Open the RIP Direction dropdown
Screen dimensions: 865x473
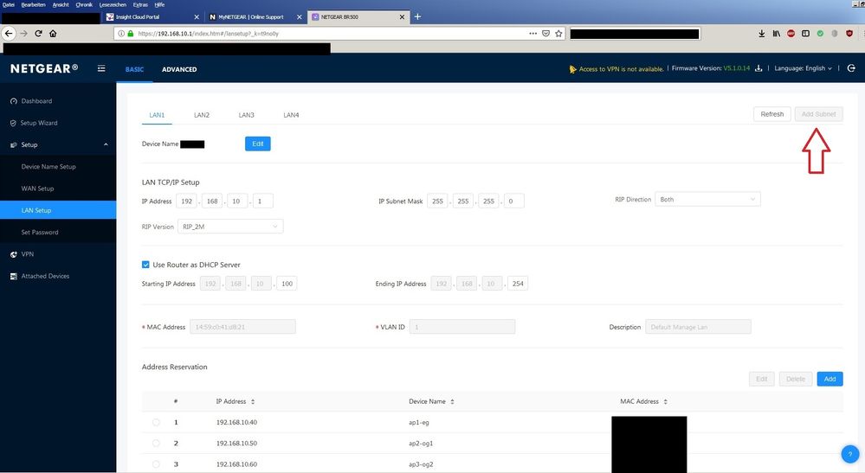pyautogui.click(x=707, y=200)
